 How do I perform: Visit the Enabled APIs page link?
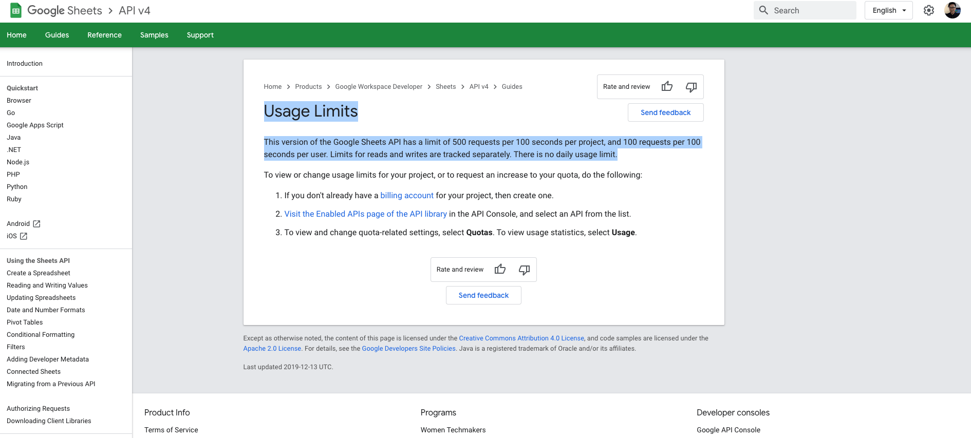pyautogui.click(x=365, y=214)
